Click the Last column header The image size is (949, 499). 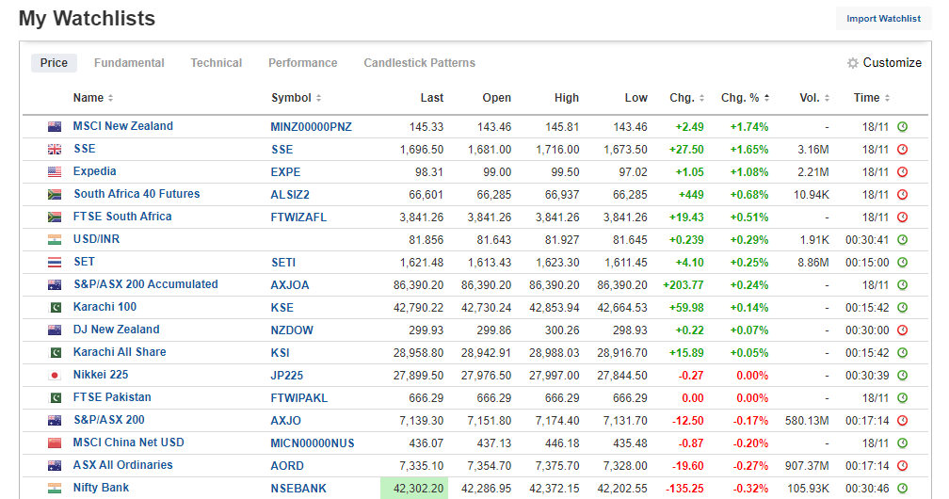point(432,98)
